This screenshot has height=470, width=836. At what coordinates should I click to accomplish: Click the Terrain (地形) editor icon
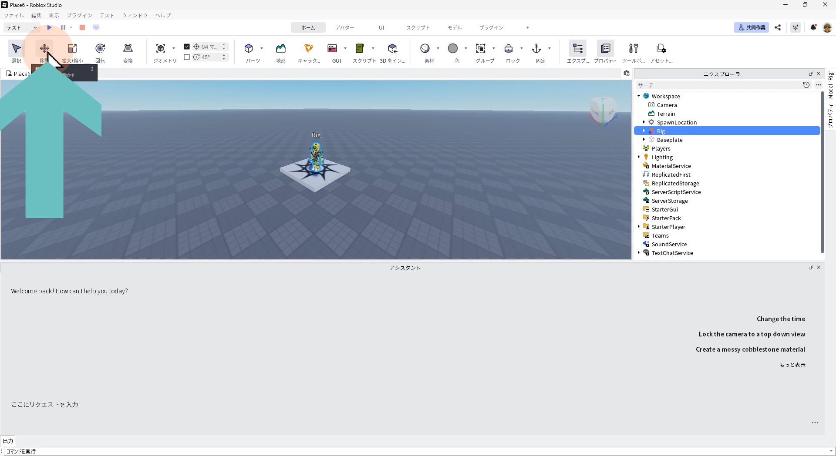click(281, 49)
